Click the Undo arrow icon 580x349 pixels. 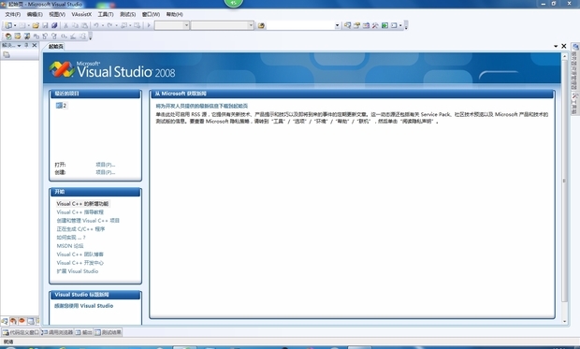click(95, 25)
